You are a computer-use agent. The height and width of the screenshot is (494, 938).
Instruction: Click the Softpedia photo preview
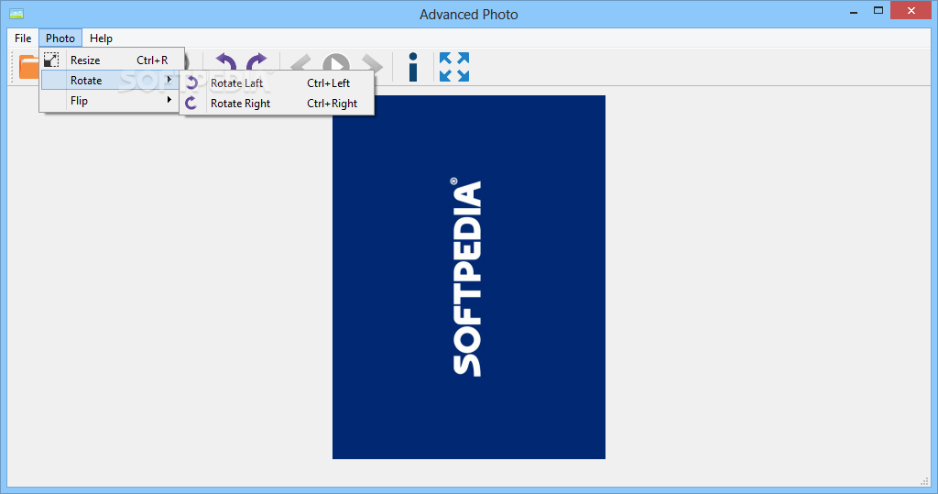click(x=469, y=277)
